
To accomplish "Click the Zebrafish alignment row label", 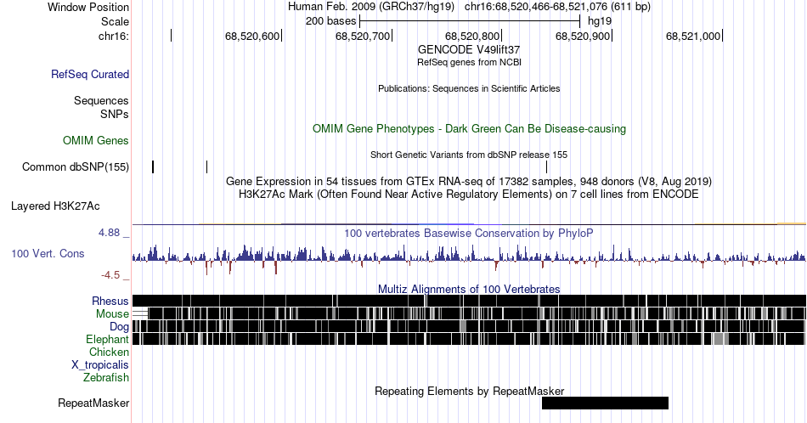I will (x=106, y=377).
